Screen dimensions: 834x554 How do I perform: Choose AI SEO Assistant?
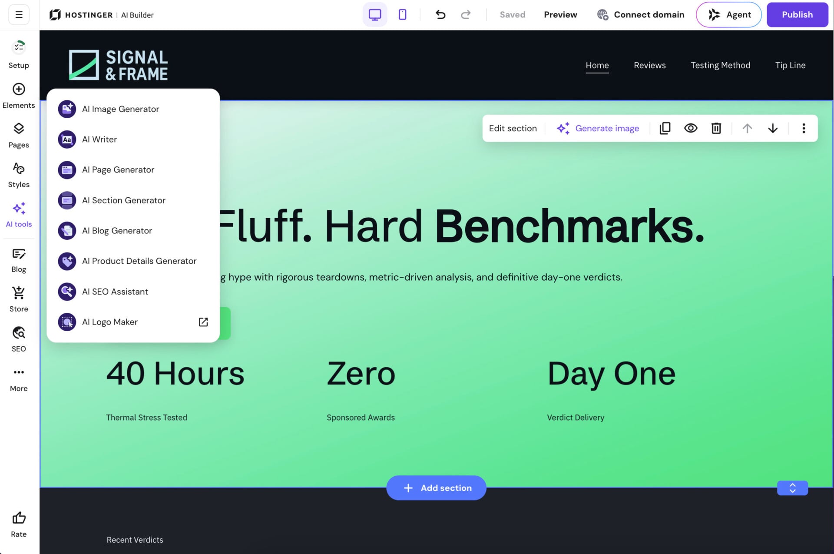(x=133, y=292)
